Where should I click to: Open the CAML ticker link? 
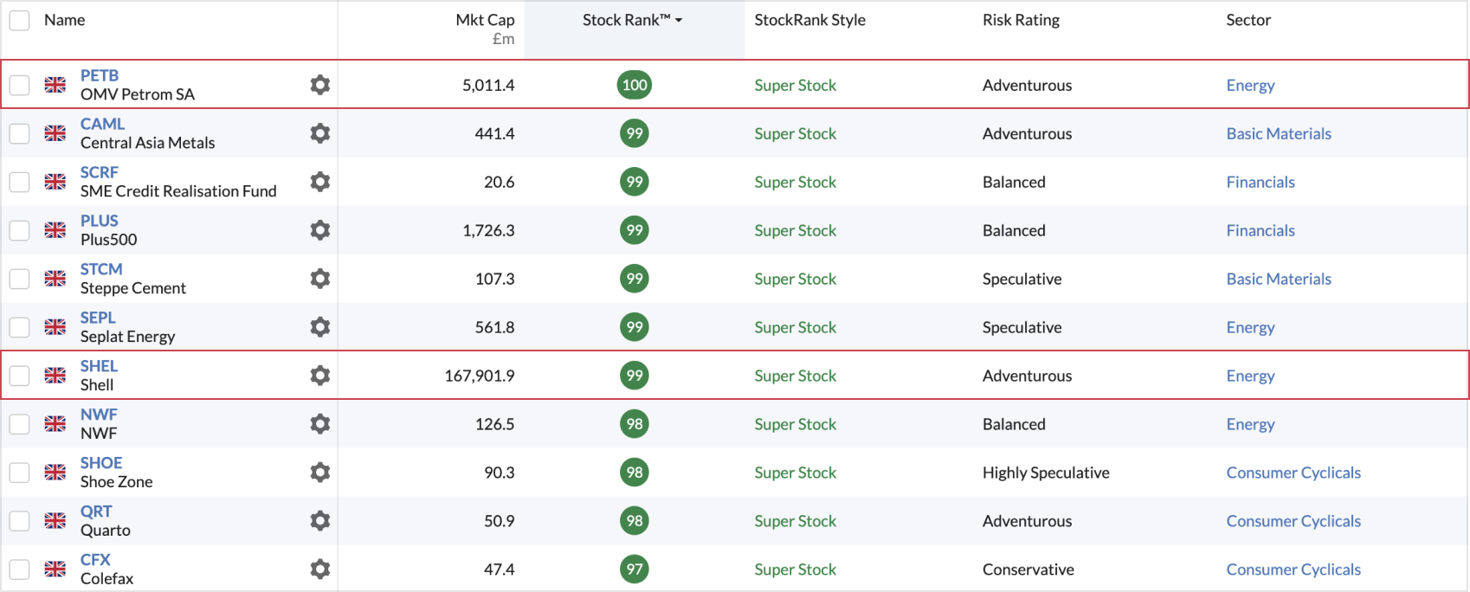[x=102, y=124]
